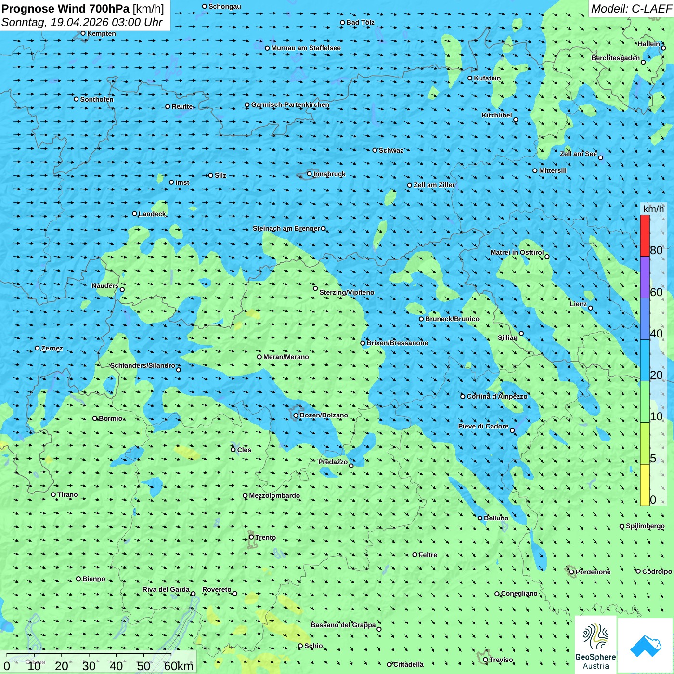Click the "Belluno" city label

(x=496, y=518)
